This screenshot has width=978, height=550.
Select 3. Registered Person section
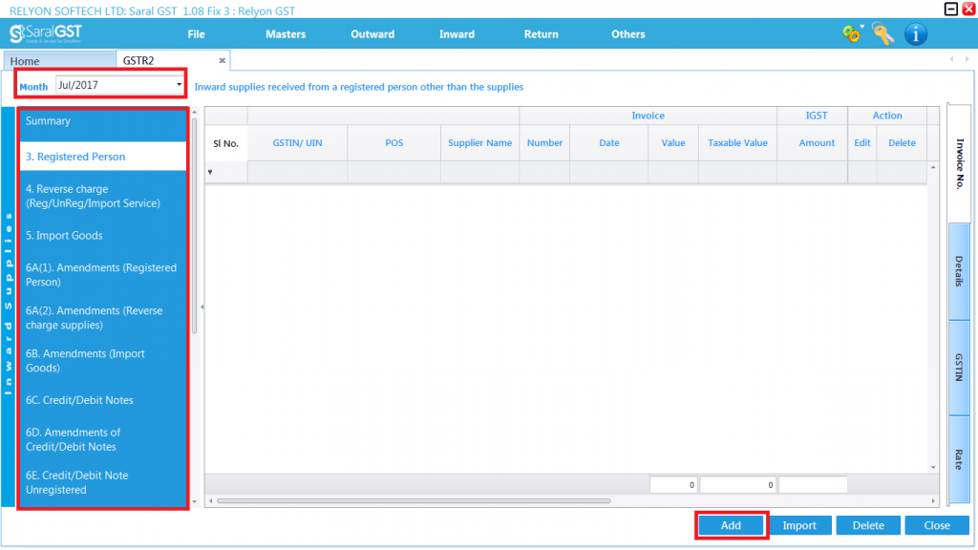pyautogui.click(x=103, y=157)
